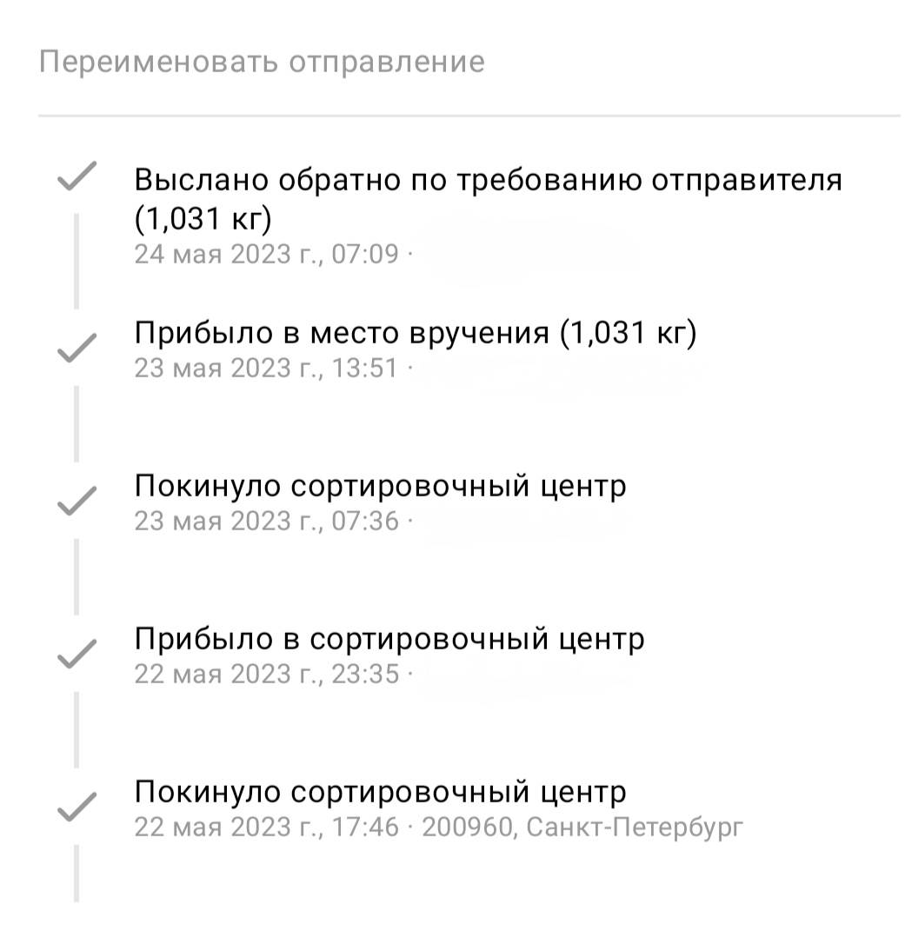Screen dimensions: 905x931
Task: Click the date '24 мая 2023 г., 07:09'
Action: pyautogui.click(x=267, y=254)
